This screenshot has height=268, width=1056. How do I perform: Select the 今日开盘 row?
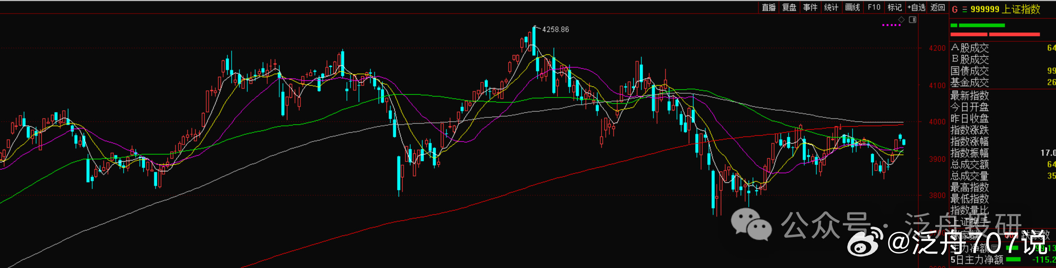1003,107
